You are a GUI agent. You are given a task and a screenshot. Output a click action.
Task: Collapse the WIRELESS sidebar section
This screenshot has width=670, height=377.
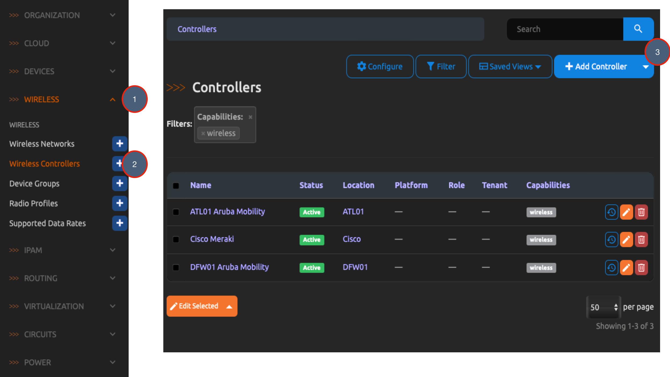coord(113,99)
